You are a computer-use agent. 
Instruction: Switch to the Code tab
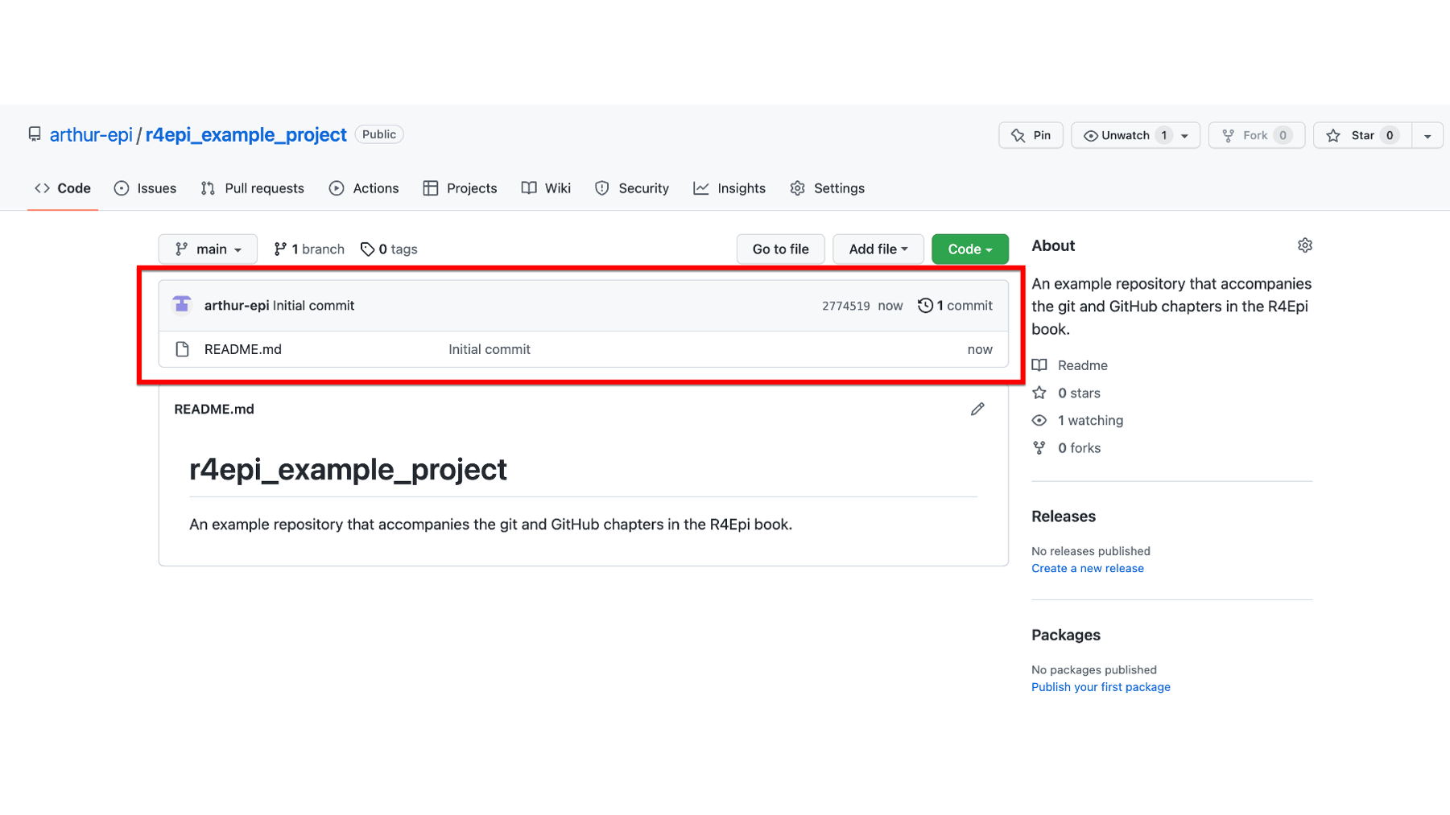tap(63, 188)
